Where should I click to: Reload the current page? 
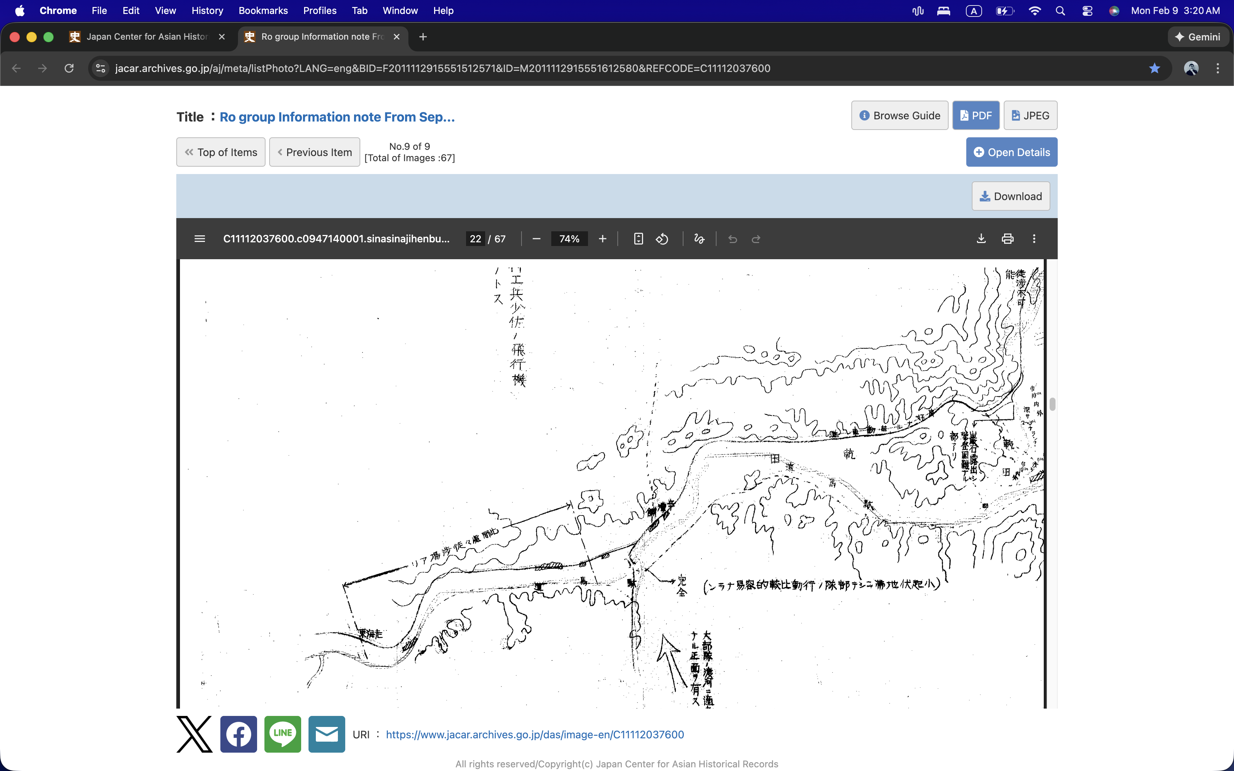69,68
